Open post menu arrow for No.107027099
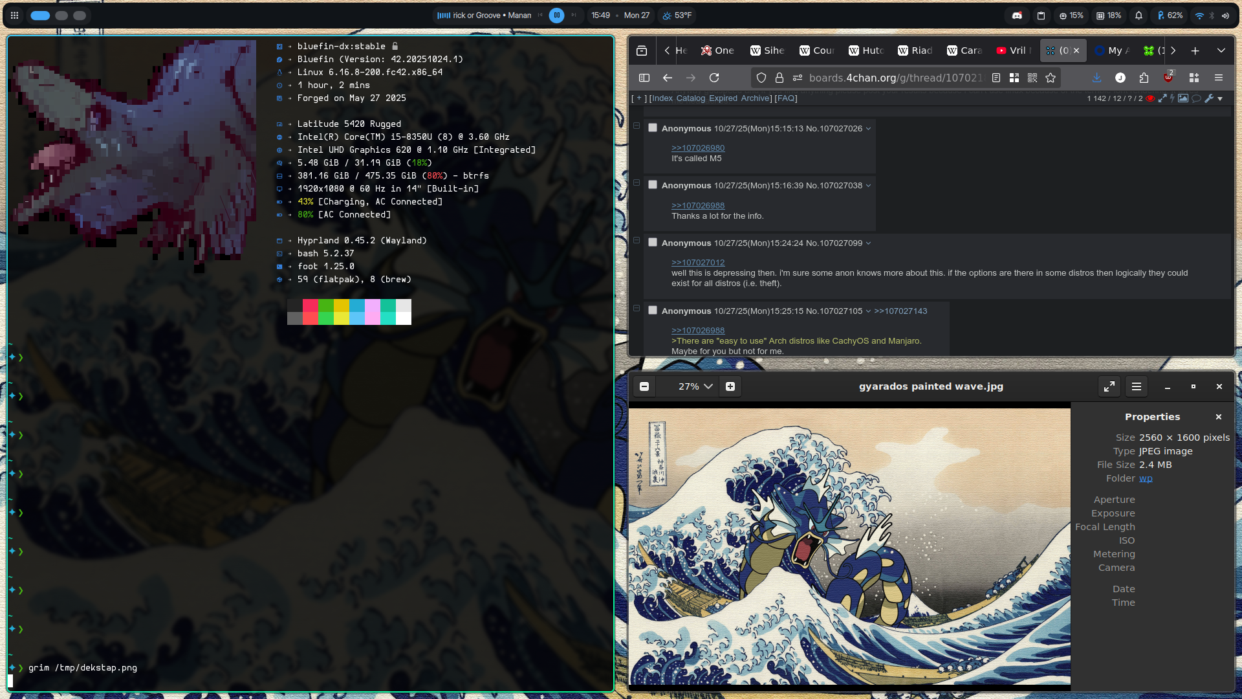Image resolution: width=1242 pixels, height=699 pixels. 868,243
